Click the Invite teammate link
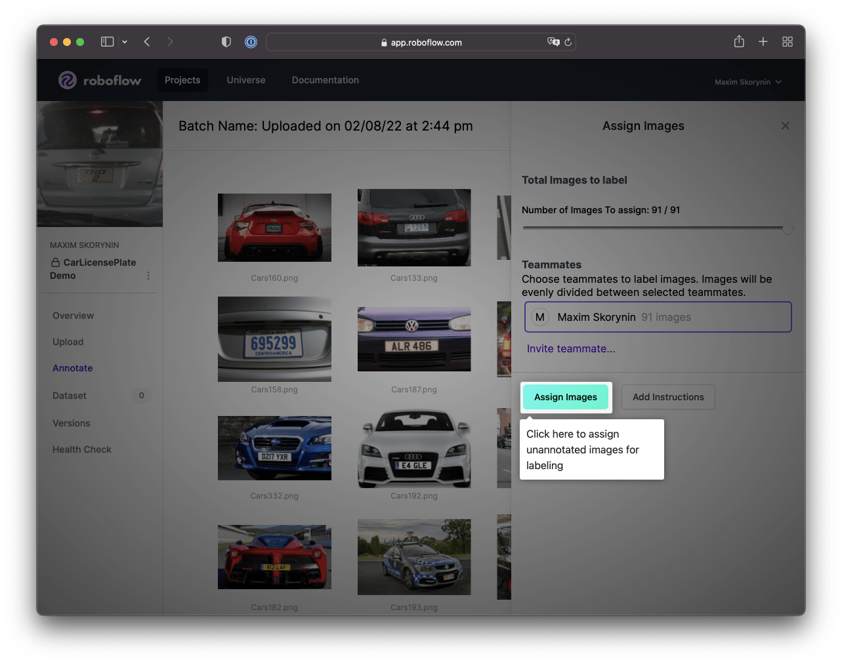Viewport: 842px width, 664px height. 571,348
